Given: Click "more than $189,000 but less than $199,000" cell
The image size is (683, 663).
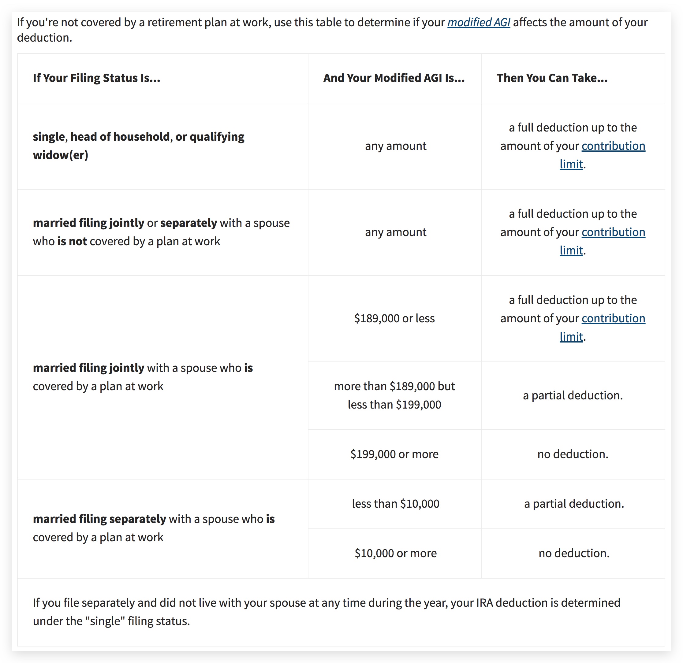Looking at the screenshot, I should (394, 395).
